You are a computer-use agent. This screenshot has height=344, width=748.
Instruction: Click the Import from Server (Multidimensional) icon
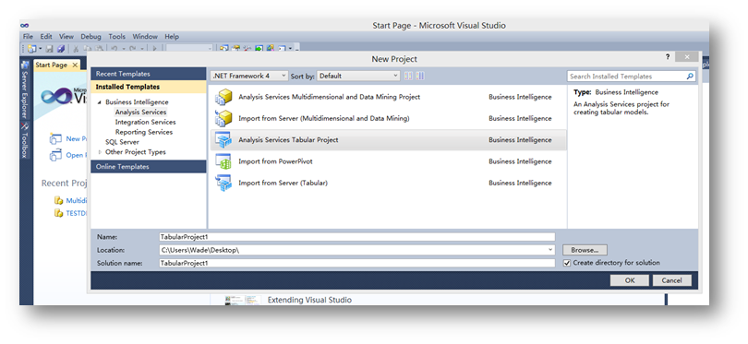223,118
